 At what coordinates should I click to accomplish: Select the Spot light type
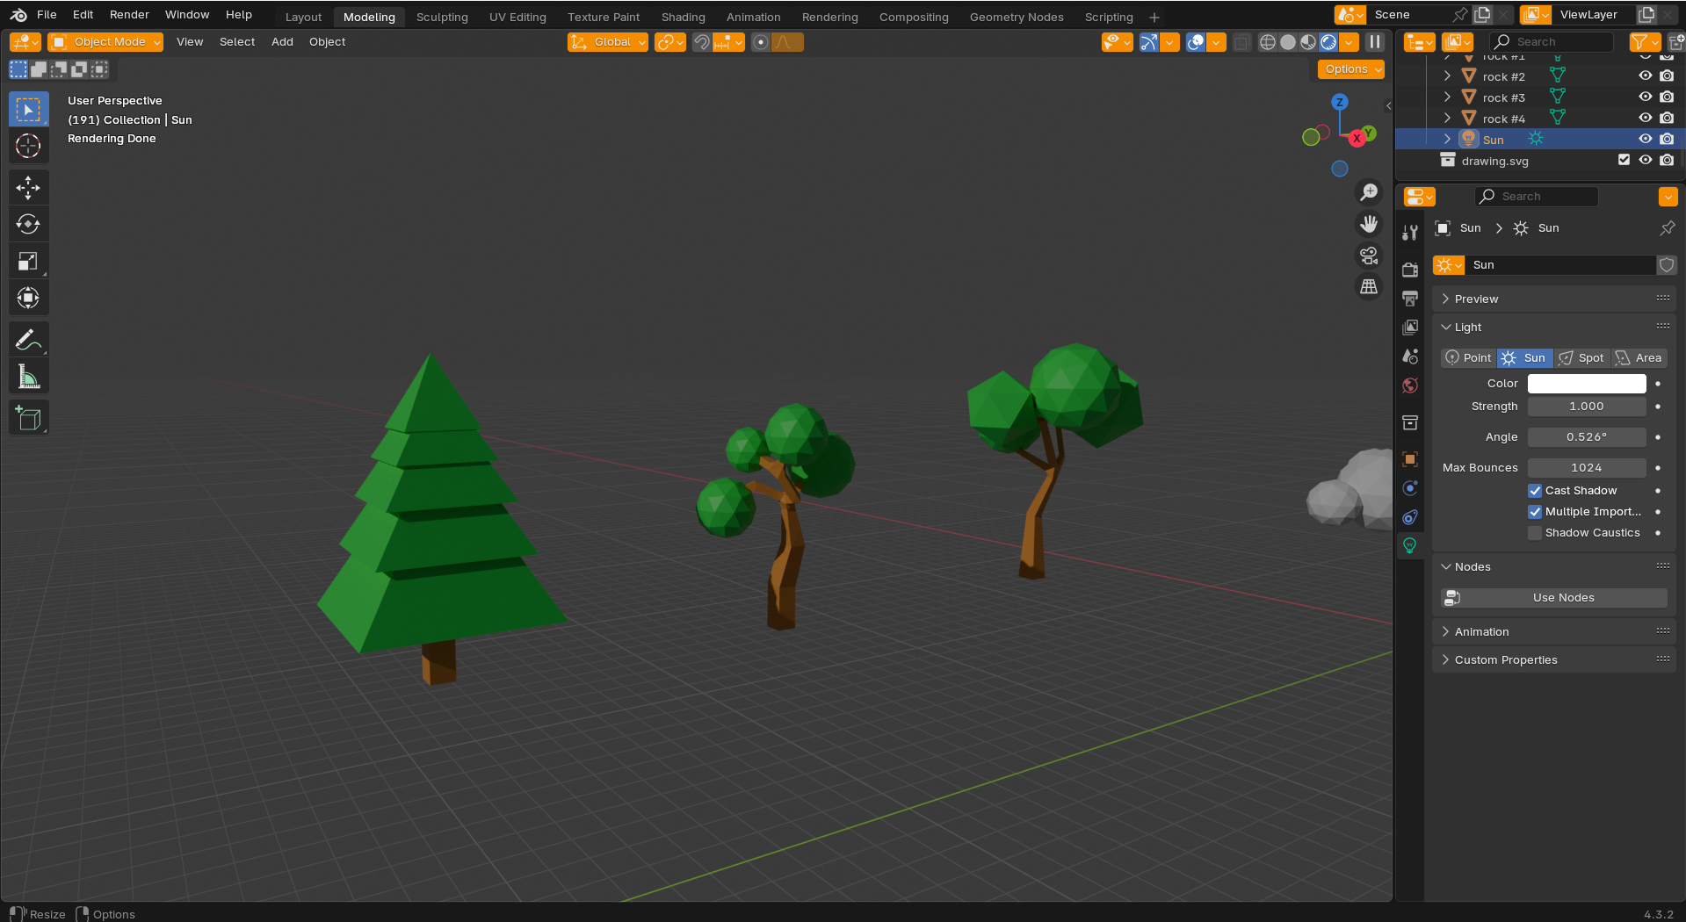tap(1581, 358)
